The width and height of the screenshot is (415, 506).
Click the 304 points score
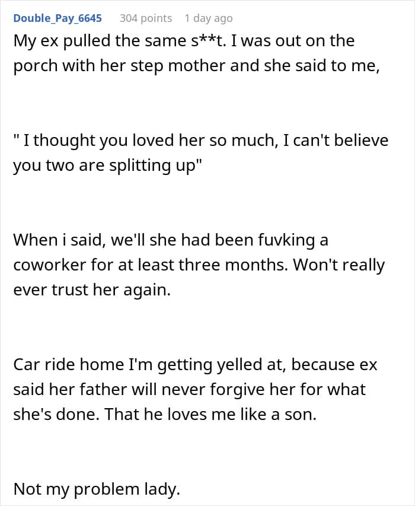[146, 18]
